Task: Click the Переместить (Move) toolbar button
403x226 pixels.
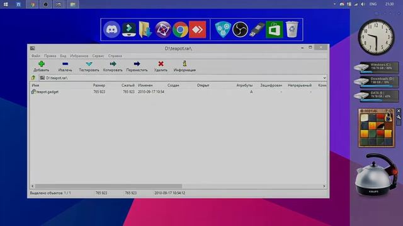Action: [137, 66]
